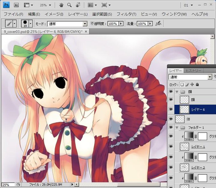Open the Screen Mode icon
The height and width of the screenshot is (188, 216).
tap(104, 5)
